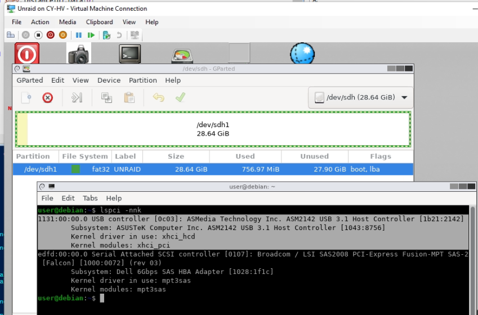
Task: Click the Unused column header
Action: tap(315, 156)
